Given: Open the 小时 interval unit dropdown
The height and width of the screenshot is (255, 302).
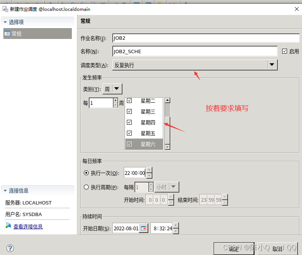Looking at the screenshot, I should click(x=172, y=187).
